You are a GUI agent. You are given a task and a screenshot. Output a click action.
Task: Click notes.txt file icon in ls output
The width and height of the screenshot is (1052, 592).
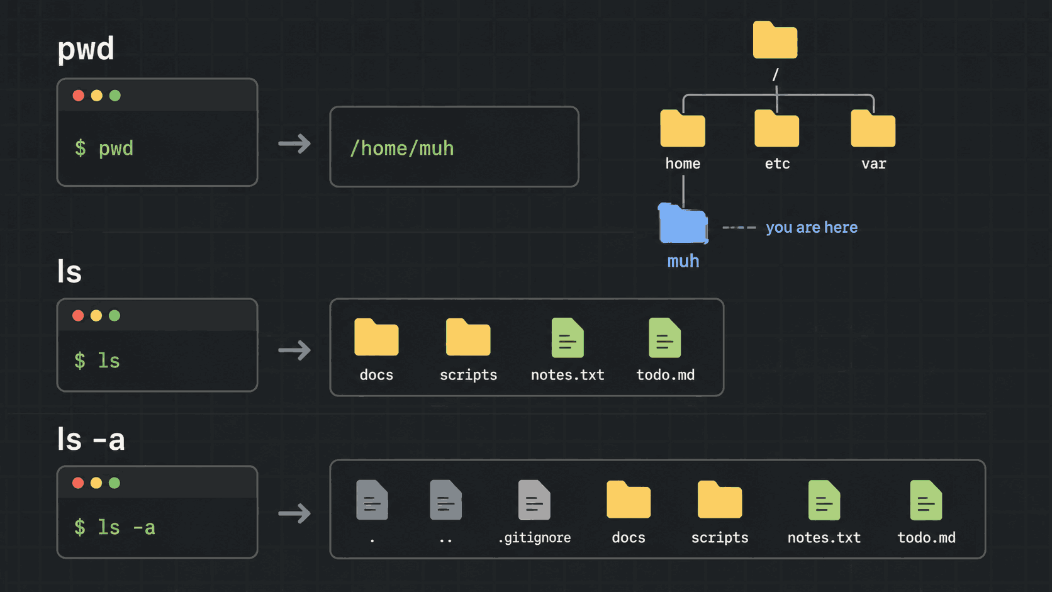pyautogui.click(x=568, y=338)
